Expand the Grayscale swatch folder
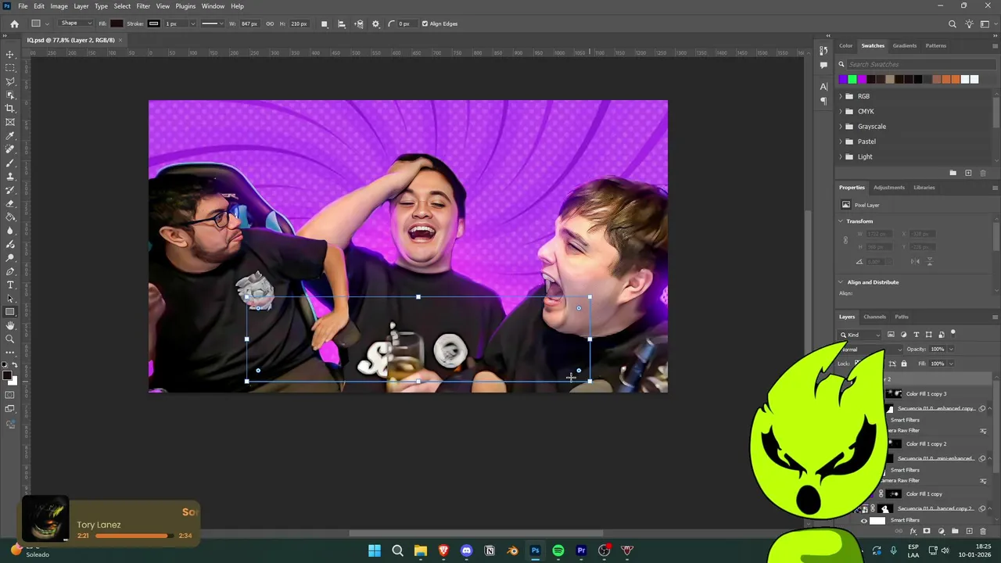 click(841, 127)
